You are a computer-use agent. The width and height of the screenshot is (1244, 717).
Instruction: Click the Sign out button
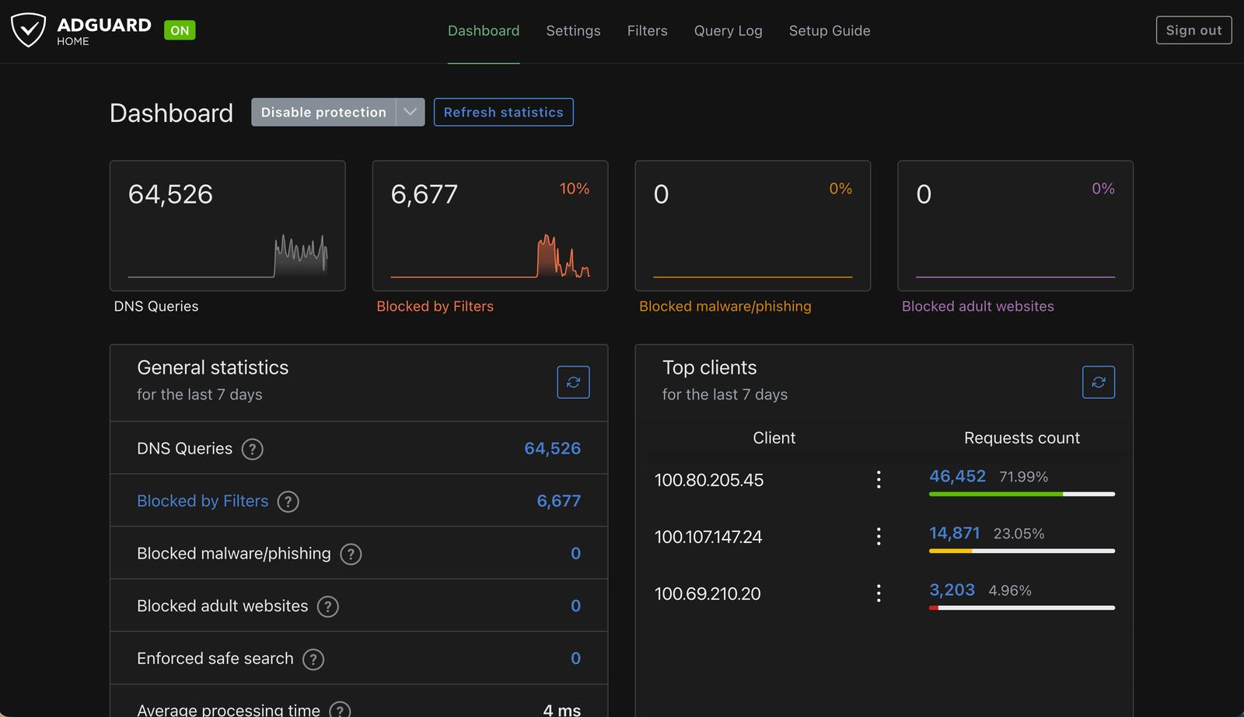(1193, 30)
